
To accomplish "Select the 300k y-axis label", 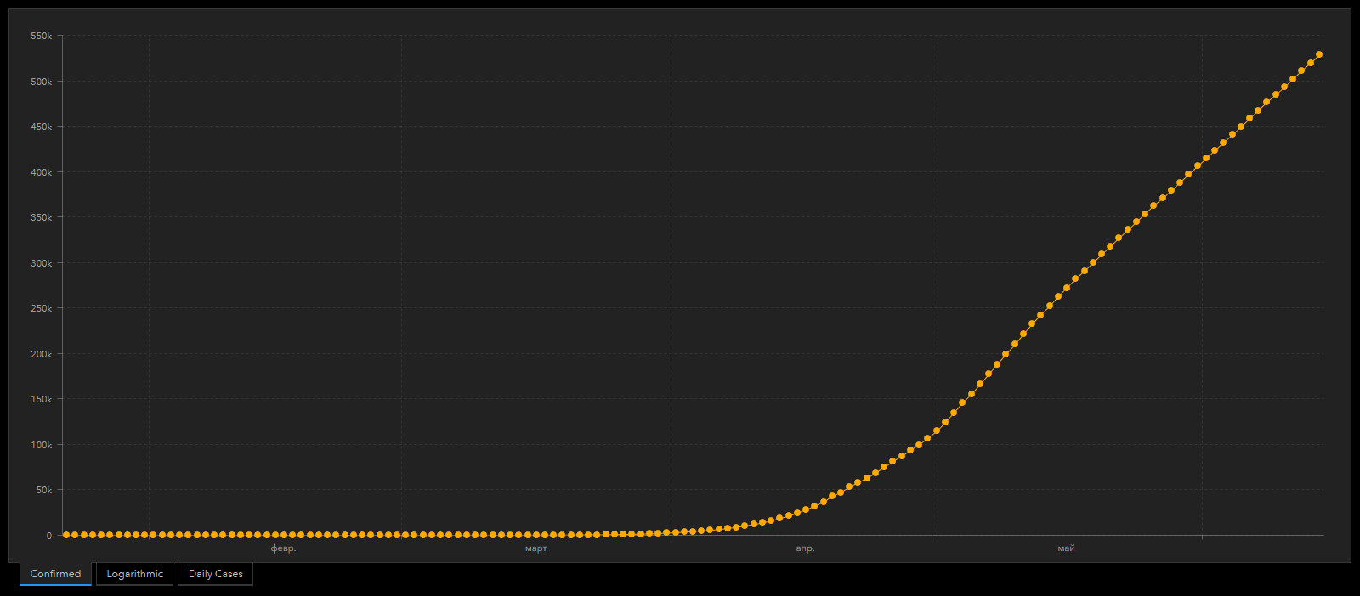I will pos(42,263).
